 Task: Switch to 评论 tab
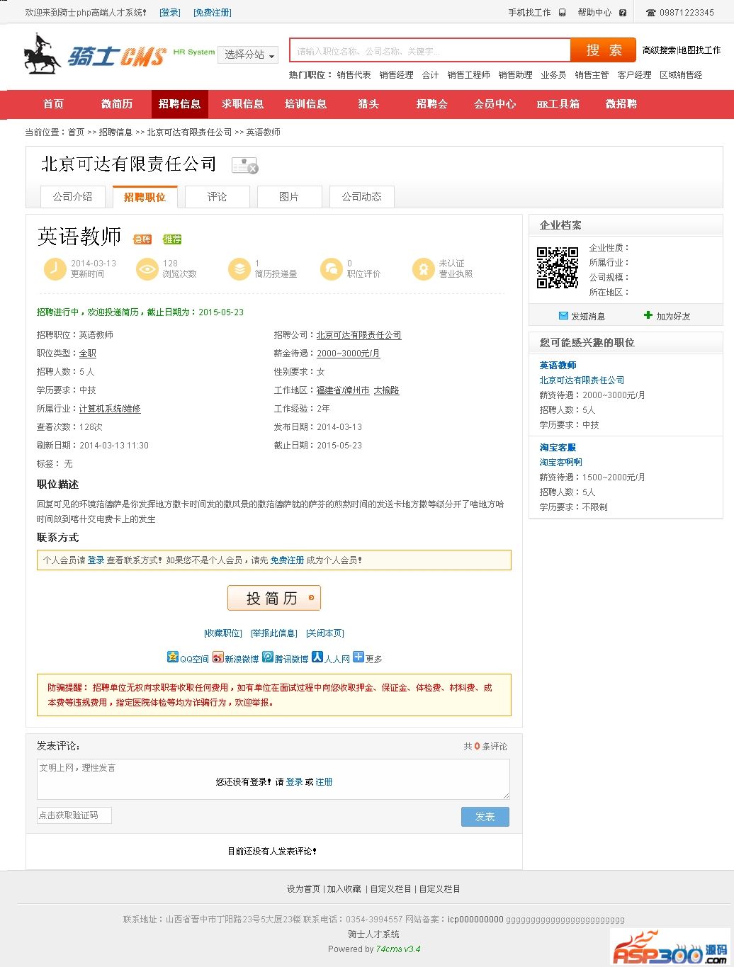(218, 196)
